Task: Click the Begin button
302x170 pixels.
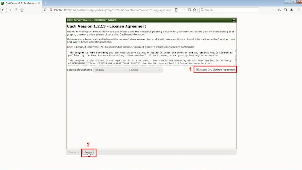Action: tap(88, 152)
